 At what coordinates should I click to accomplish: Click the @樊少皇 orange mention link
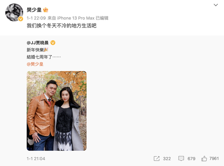(35, 64)
